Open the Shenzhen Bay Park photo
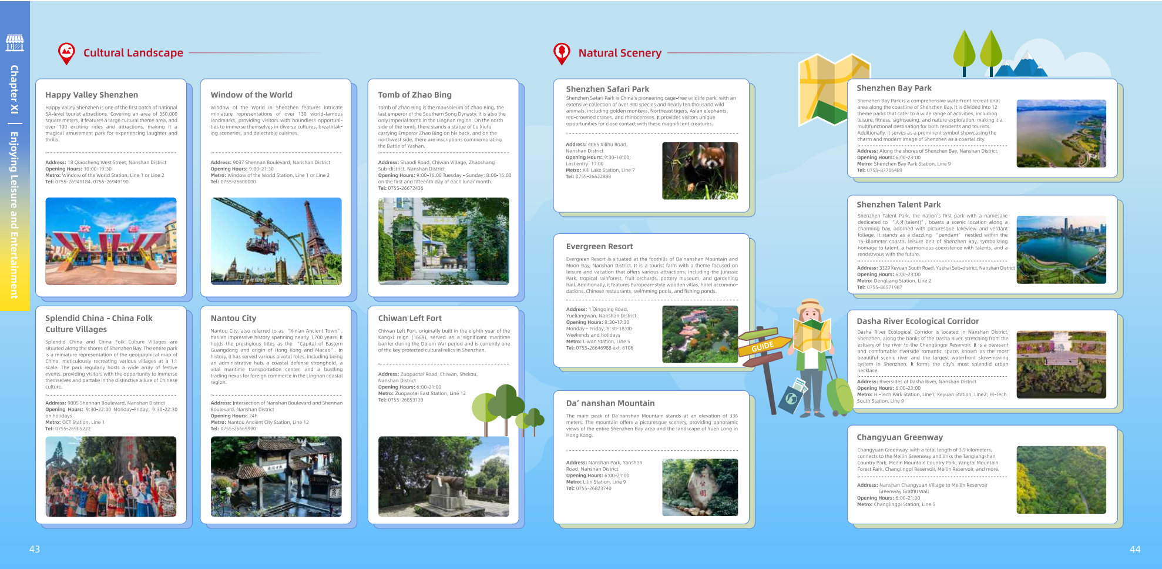 point(1062,133)
